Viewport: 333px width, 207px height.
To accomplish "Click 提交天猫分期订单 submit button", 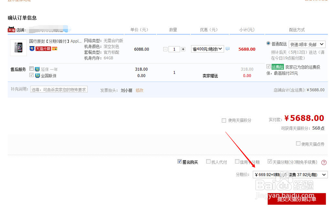I will point(297,199).
